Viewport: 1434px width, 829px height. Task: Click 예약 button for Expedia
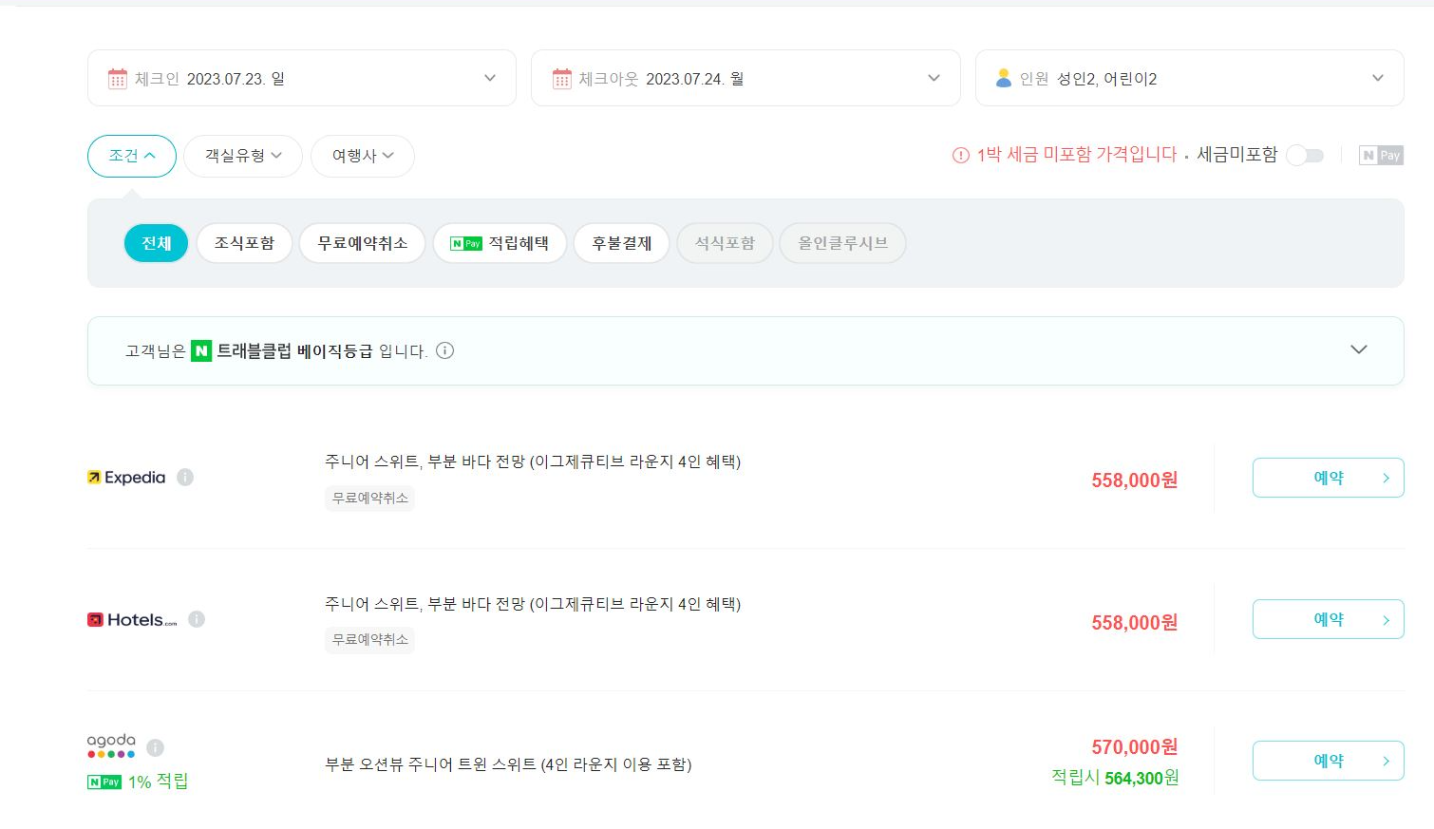pos(1328,478)
